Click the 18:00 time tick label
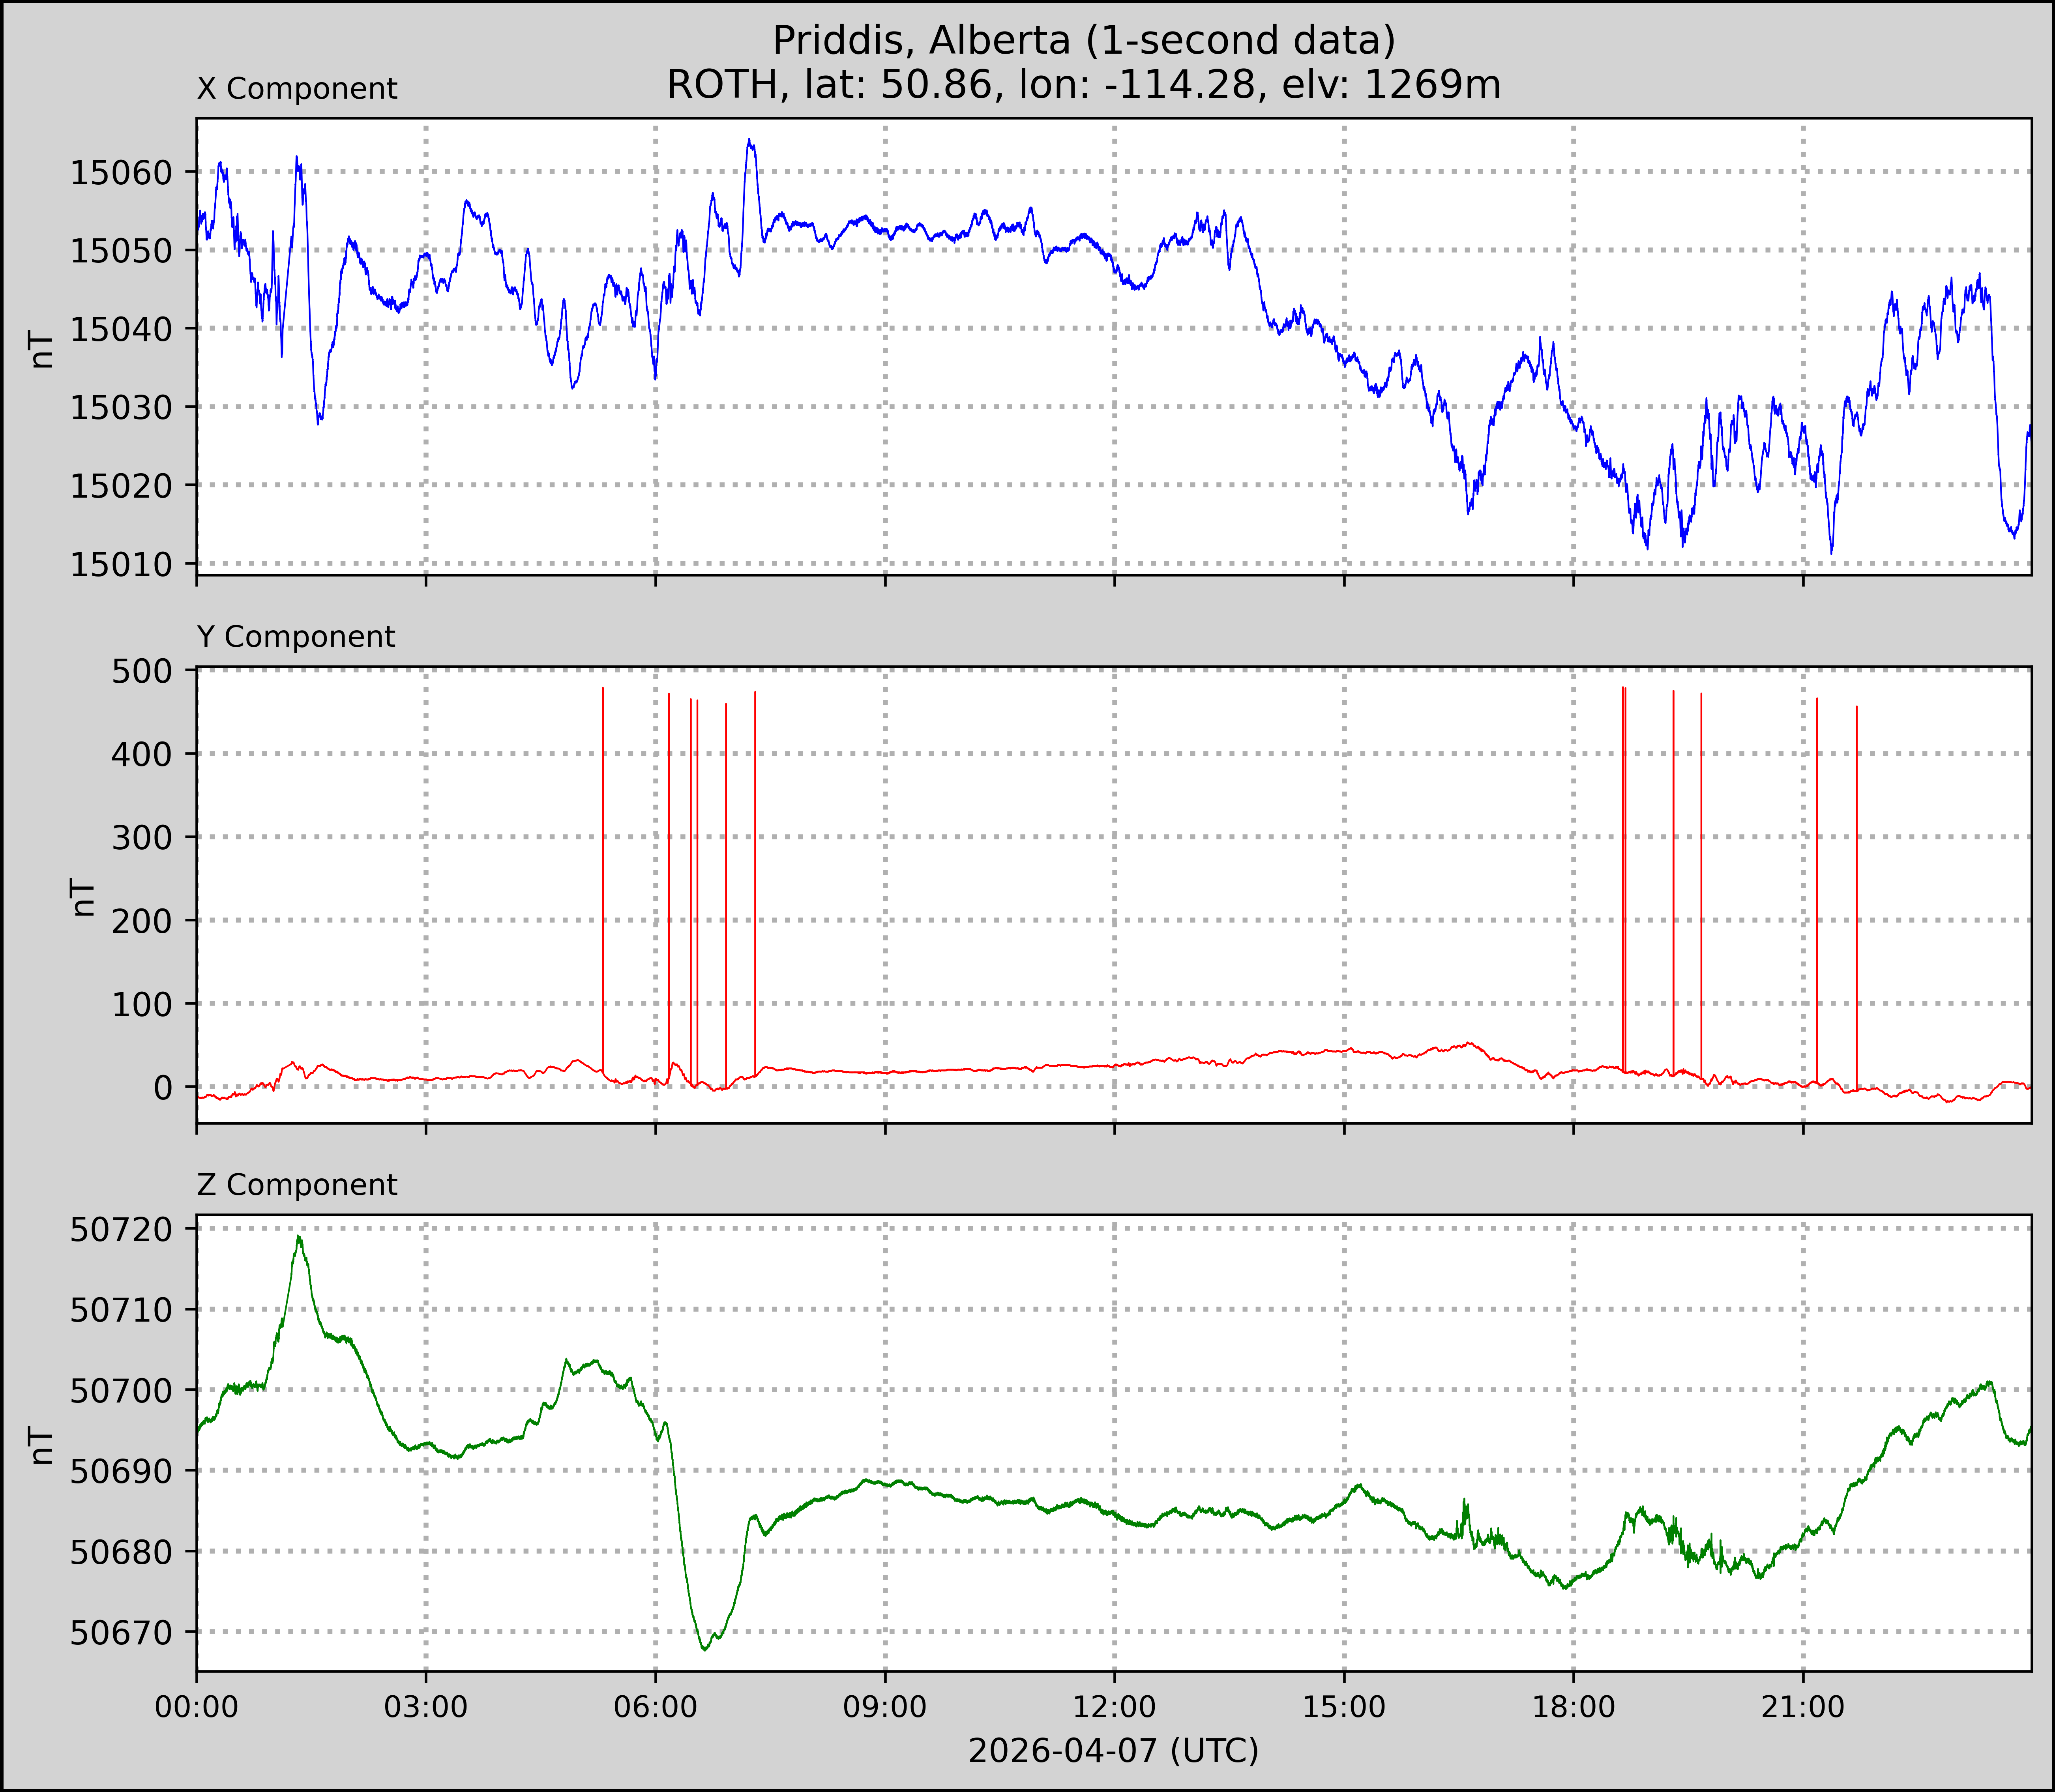Screen dimensions: 2055x1792 click(x=1574, y=1706)
